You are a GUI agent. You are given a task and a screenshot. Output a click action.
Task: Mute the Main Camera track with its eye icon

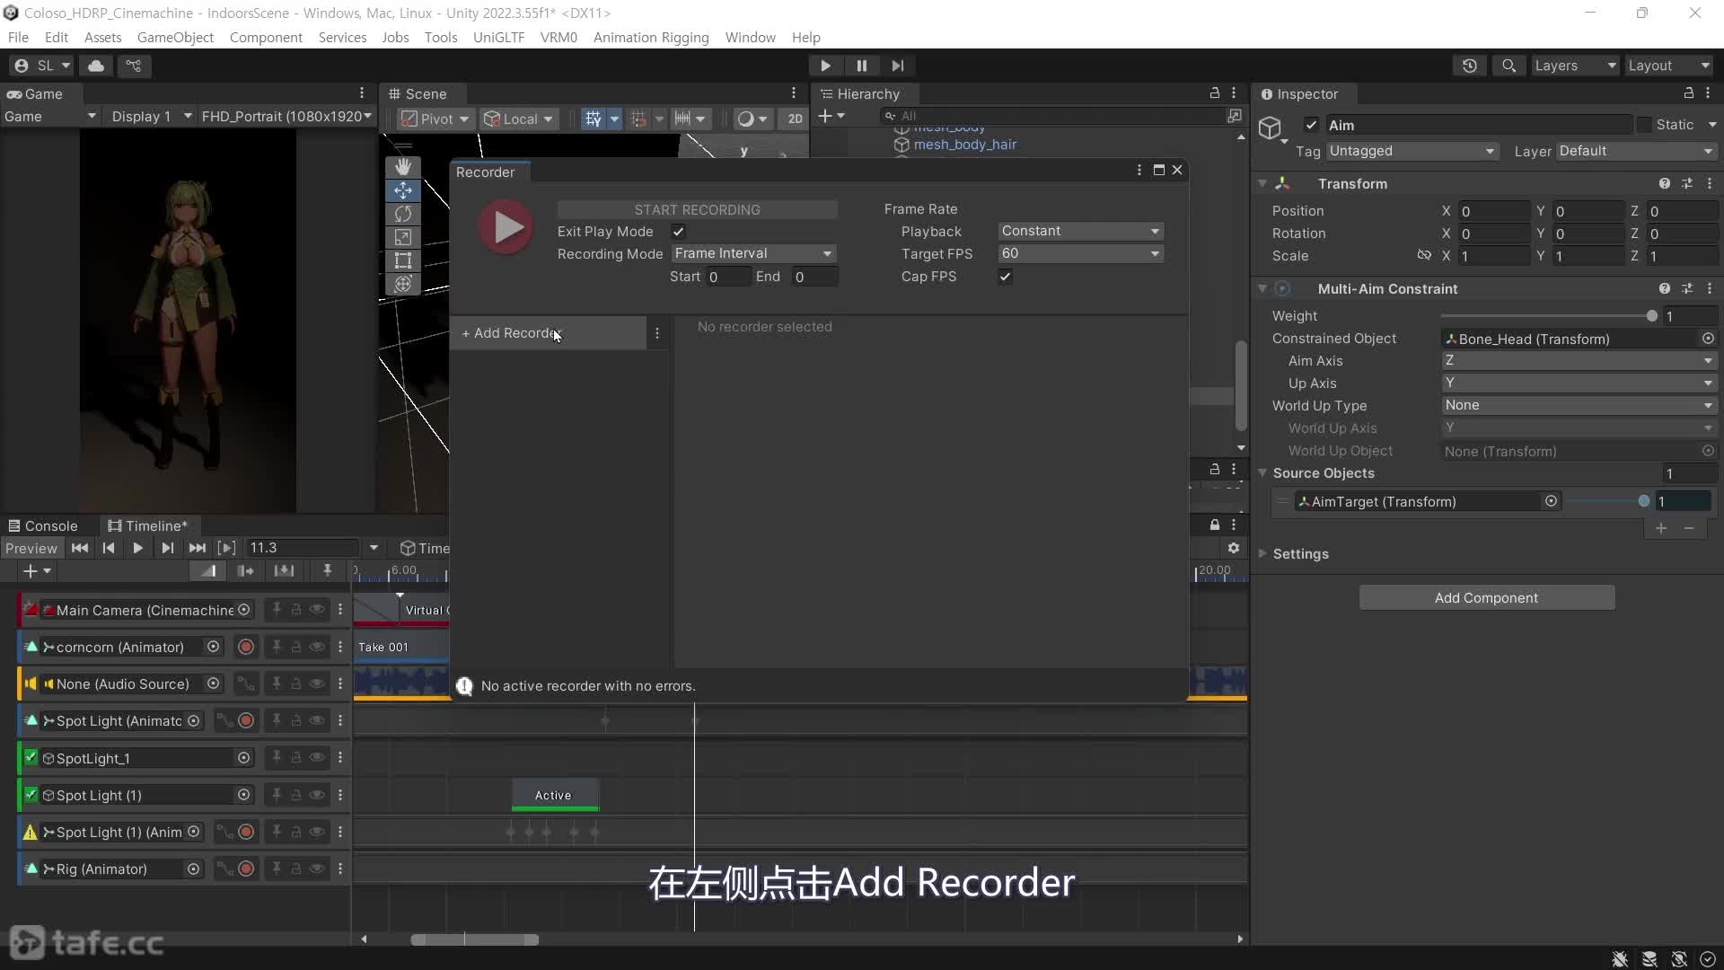click(x=316, y=610)
